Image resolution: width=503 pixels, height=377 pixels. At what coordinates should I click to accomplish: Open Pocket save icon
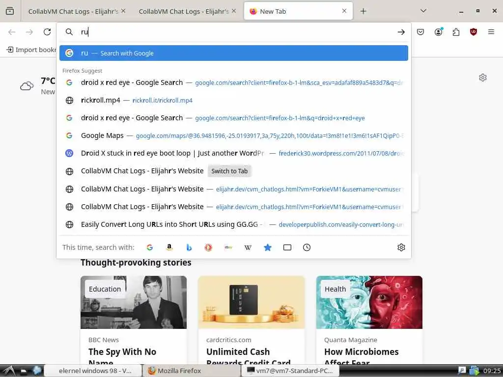[x=420, y=32]
